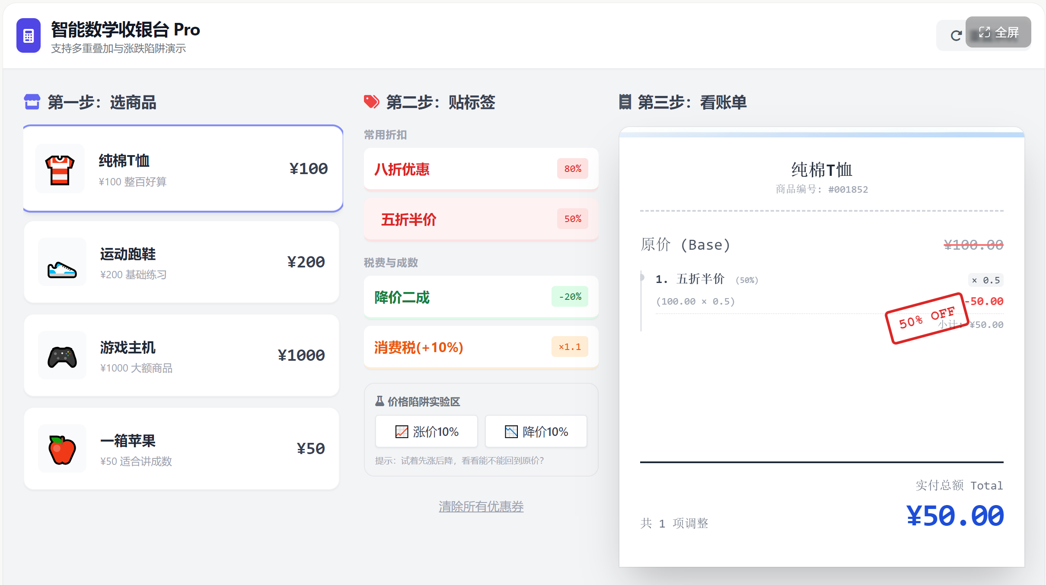Image resolution: width=1046 pixels, height=585 pixels.
Task: Toggle off the 五折半价 discount
Action: pyautogui.click(x=480, y=219)
